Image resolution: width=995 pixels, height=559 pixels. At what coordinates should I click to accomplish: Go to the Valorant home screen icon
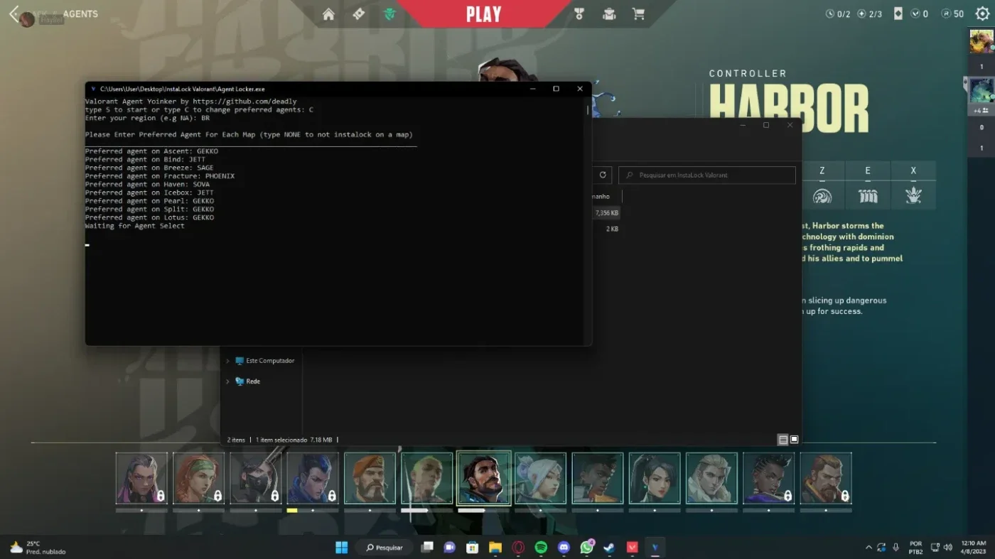coord(328,14)
